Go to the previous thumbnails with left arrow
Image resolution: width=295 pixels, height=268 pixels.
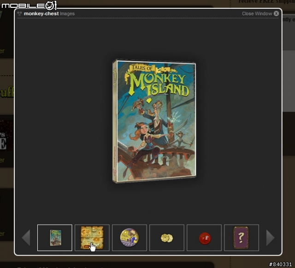[26, 238]
